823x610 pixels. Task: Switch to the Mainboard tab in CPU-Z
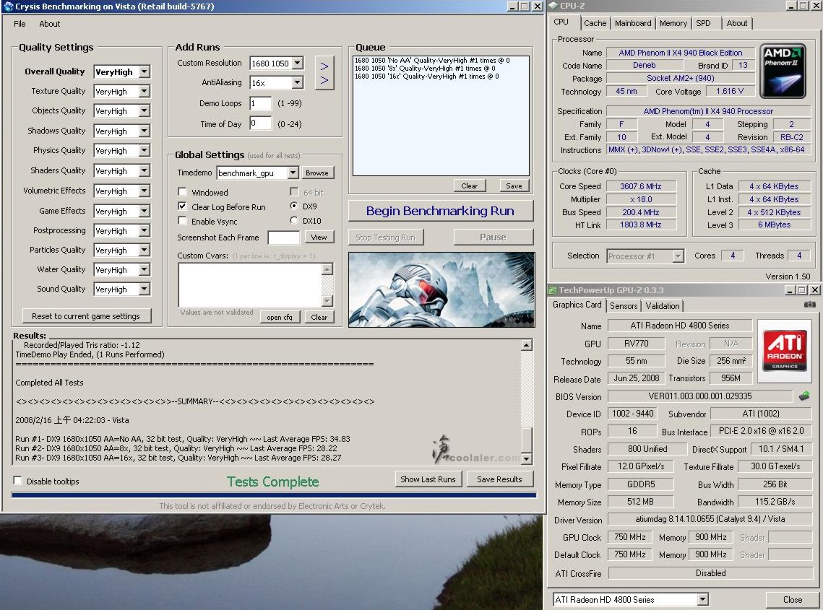tap(633, 23)
